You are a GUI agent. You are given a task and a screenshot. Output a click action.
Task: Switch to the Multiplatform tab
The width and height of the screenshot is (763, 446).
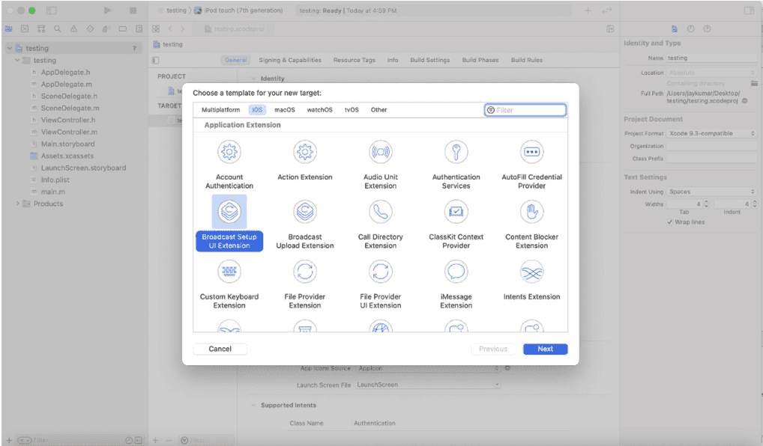221,110
